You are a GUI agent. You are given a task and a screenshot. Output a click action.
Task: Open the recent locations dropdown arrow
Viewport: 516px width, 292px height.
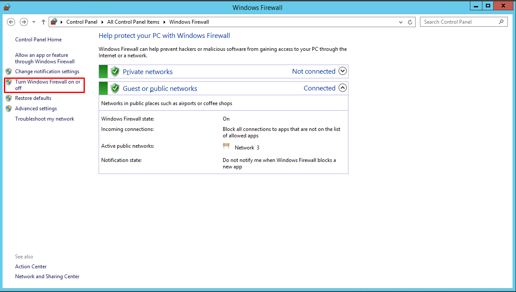pos(34,22)
